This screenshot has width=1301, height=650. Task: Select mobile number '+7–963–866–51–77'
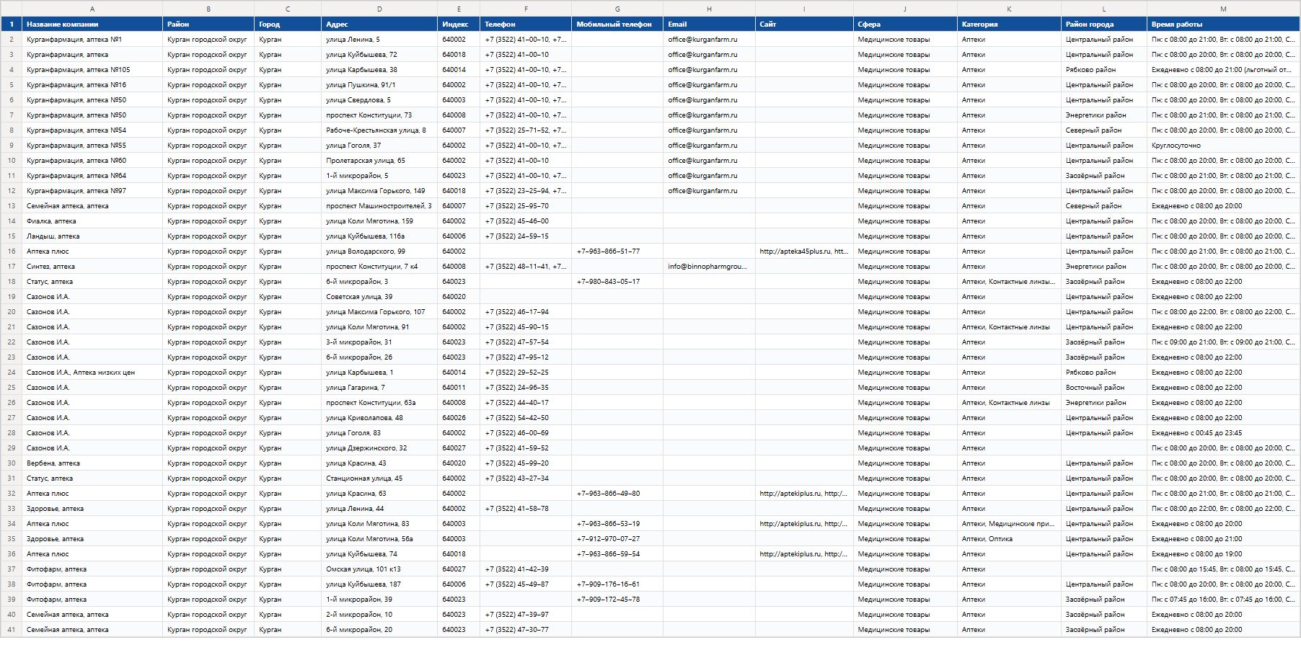617,251
